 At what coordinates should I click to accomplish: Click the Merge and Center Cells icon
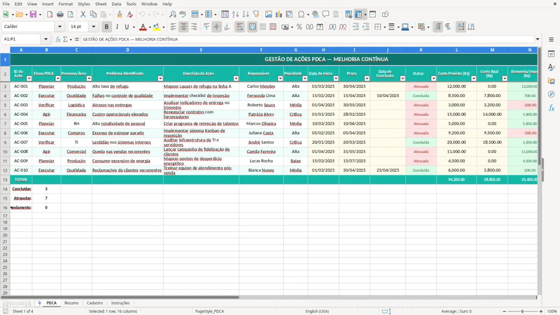click(x=252, y=27)
